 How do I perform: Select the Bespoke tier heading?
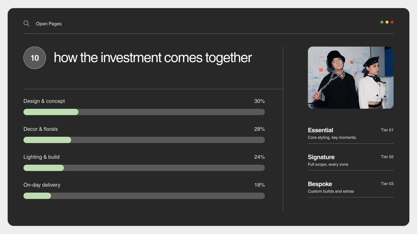[320, 184]
